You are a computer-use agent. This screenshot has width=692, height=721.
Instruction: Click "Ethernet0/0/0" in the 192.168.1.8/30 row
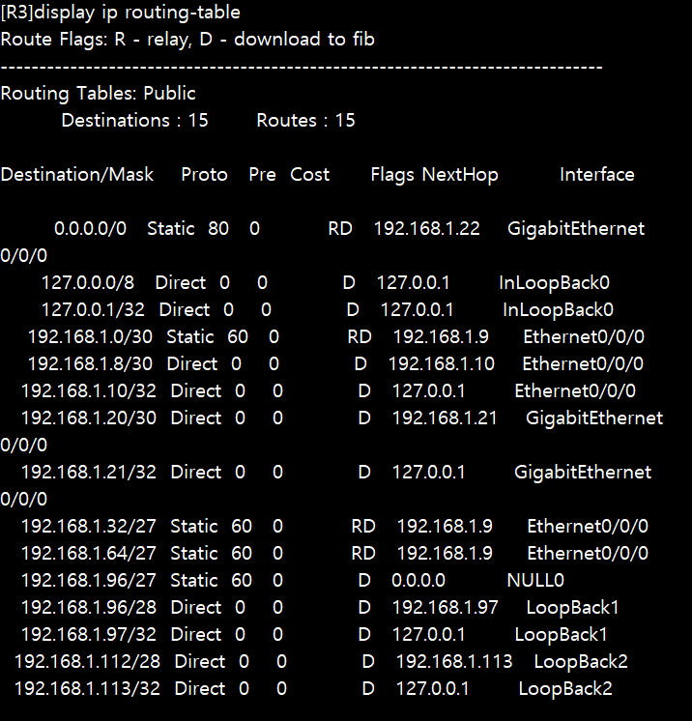click(x=583, y=364)
